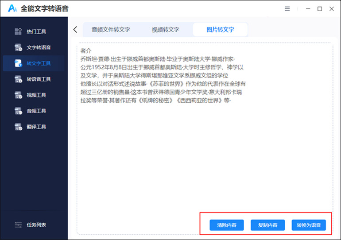Image resolution: width=341 pixels, height=240 pixels.
Task: Click the app logo icon in title bar
Action: pyautogui.click(x=12, y=8)
